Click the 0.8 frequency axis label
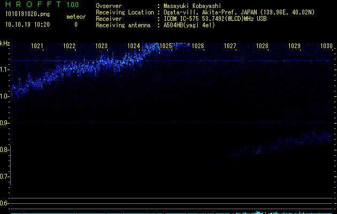The height and width of the screenshot is (214, 337). (x=4, y=150)
